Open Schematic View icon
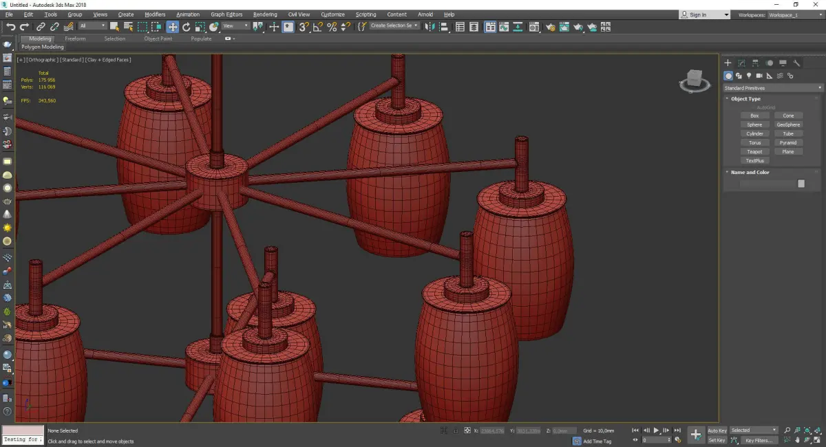The height and width of the screenshot is (447, 826). pos(517,27)
